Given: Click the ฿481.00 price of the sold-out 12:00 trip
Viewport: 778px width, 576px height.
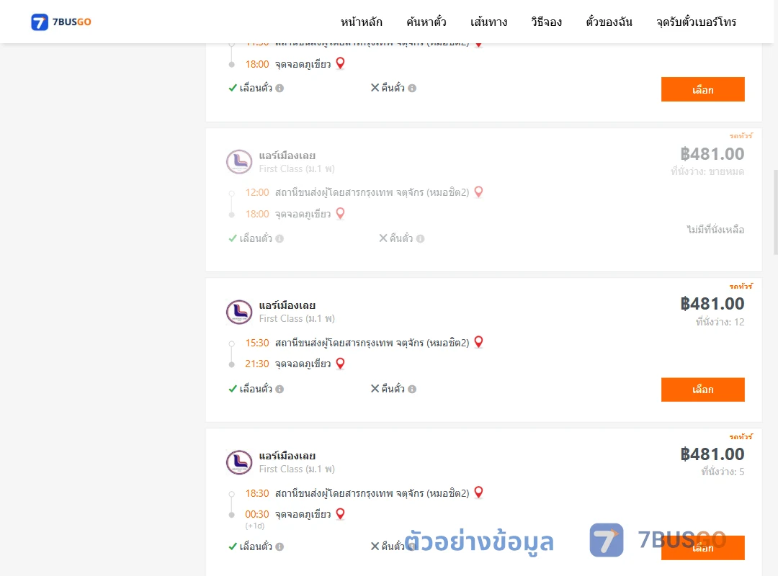Looking at the screenshot, I should (712, 154).
